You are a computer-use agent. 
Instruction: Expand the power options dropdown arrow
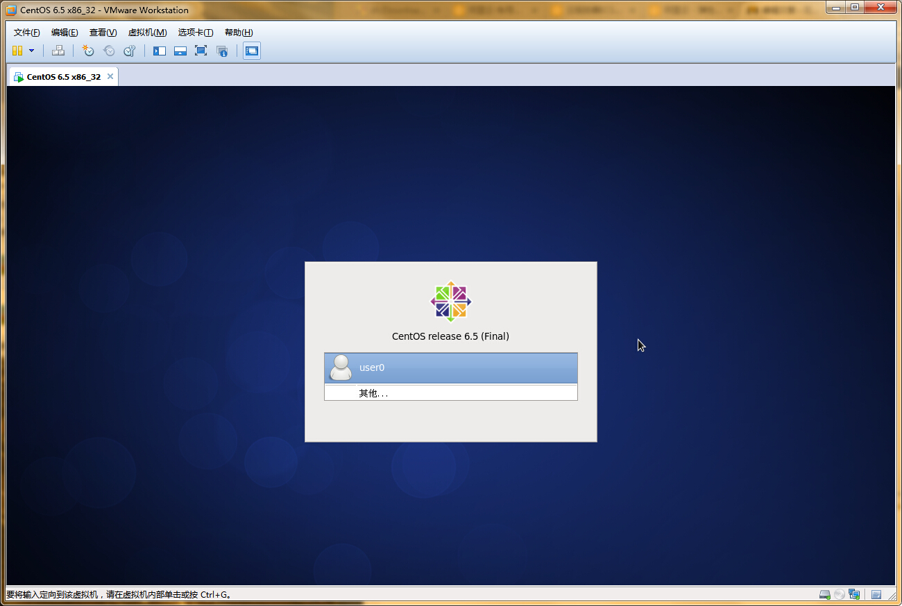coord(31,51)
